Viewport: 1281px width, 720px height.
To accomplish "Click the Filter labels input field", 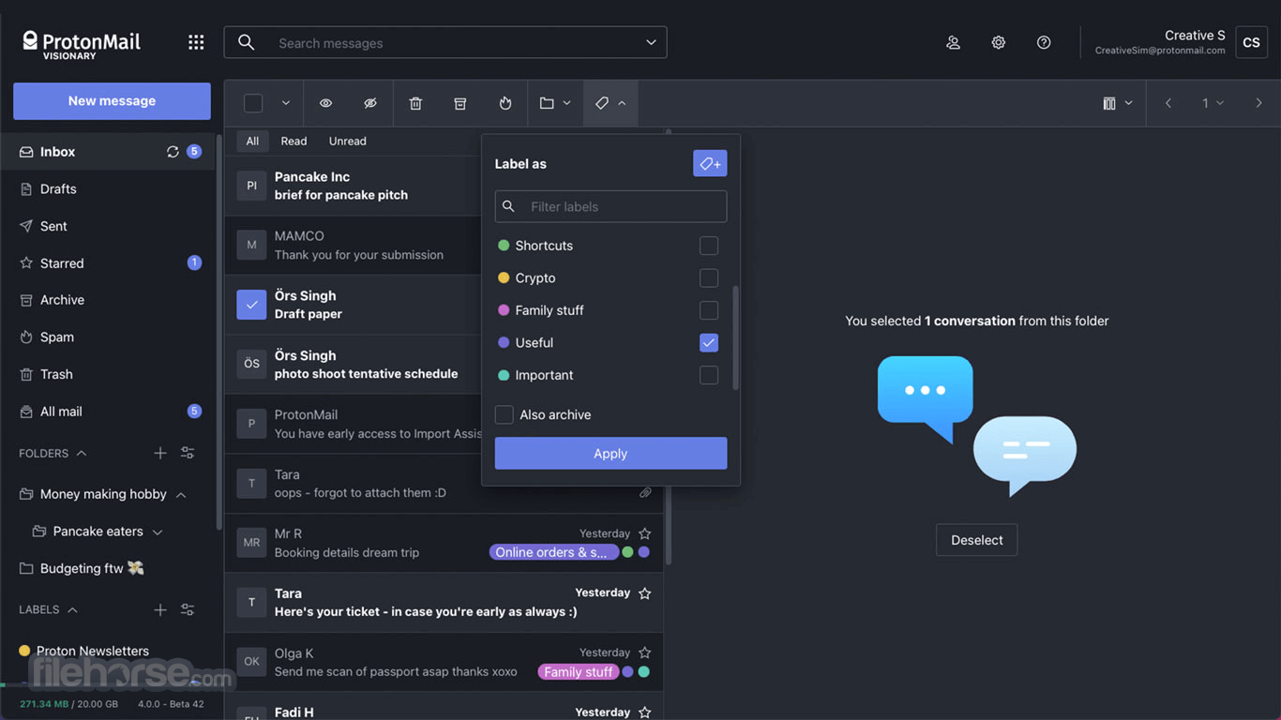I will point(610,206).
